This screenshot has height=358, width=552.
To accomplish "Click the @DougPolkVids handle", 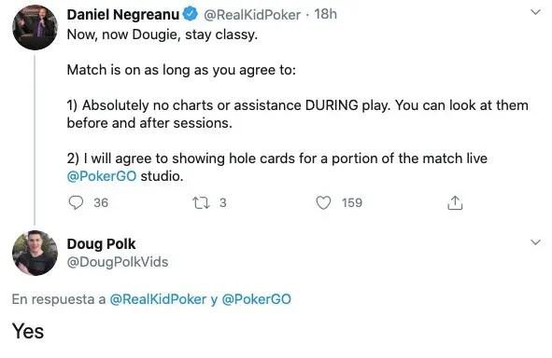I will pos(118,262).
